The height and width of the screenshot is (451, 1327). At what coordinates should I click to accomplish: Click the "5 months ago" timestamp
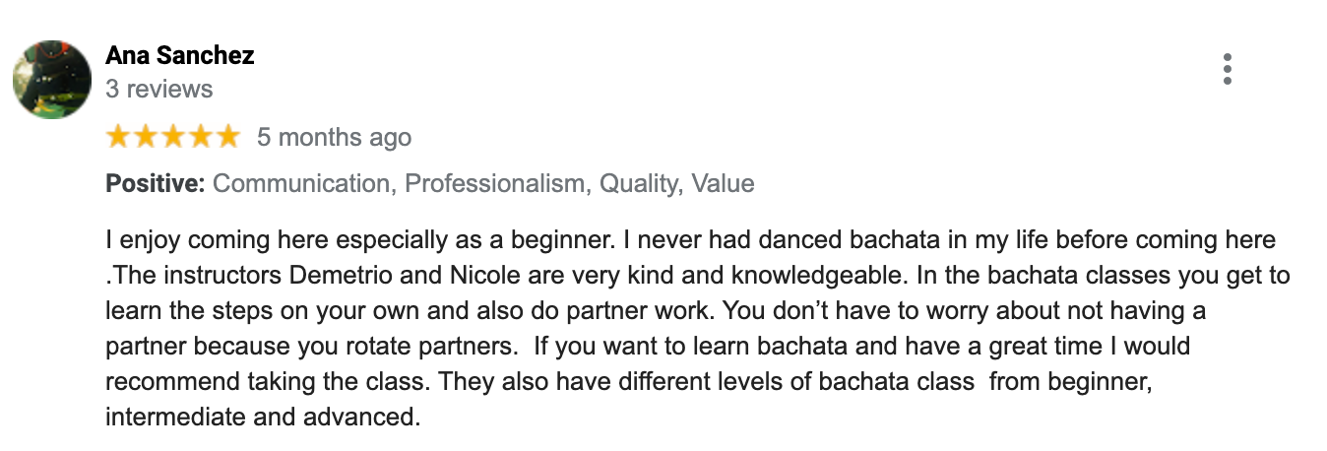point(334,137)
